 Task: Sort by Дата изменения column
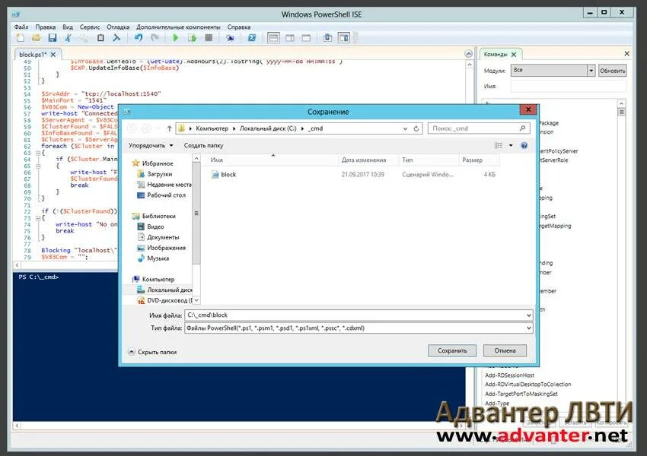[x=364, y=160]
